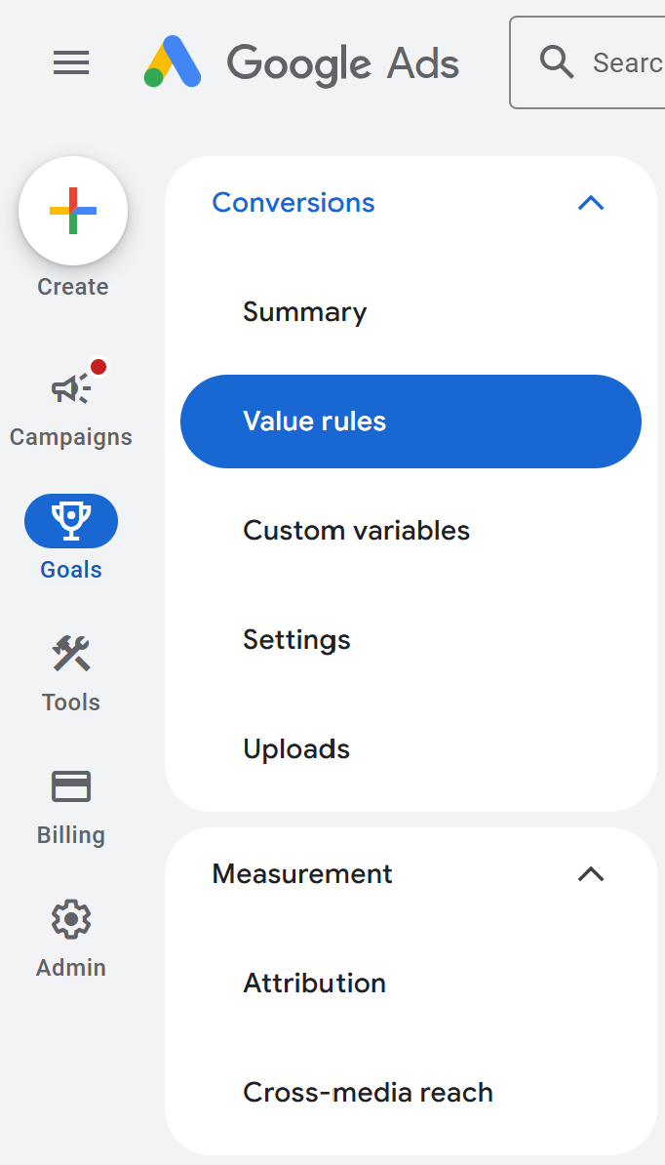665x1165 pixels.
Task: Open the Uploads page
Action: (x=296, y=749)
